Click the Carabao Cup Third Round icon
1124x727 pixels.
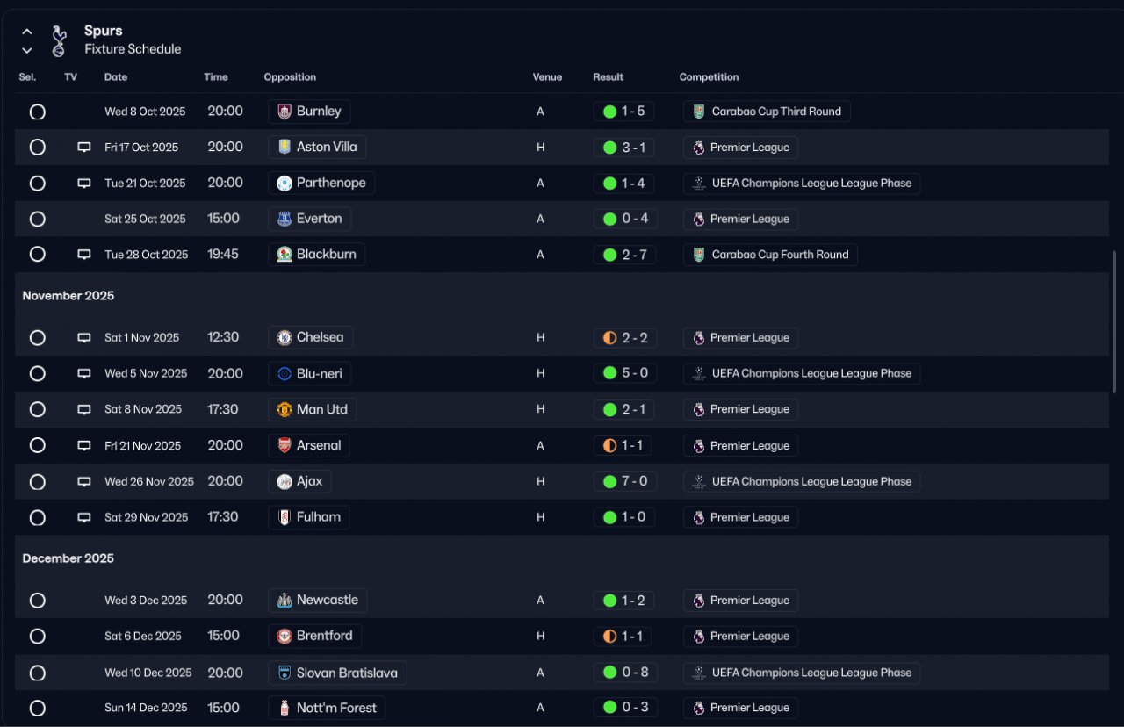(698, 112)
